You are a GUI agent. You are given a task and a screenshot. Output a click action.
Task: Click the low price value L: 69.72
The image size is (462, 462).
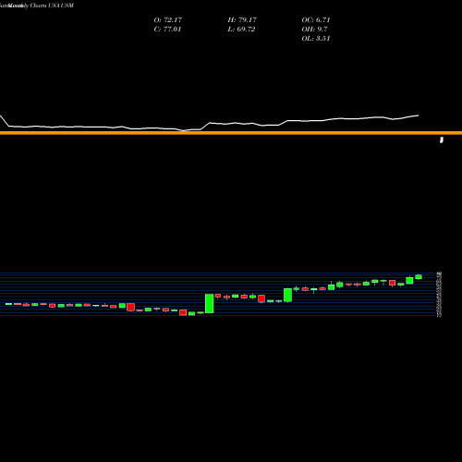241,30
